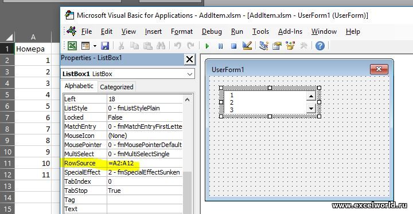Open the Insert UserForm dropdown arrow

pyautogui.click(x=95, y=46)
